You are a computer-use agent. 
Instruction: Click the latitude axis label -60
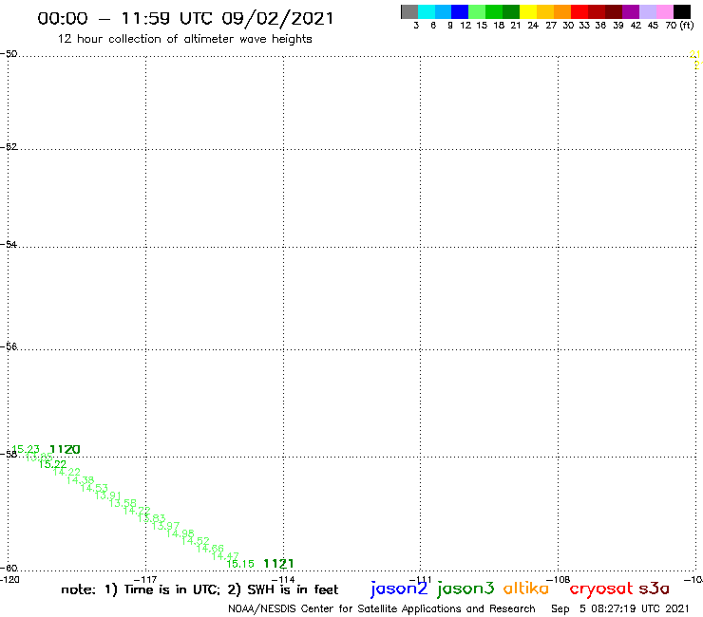pyautogui.click(x=9, y=568)
